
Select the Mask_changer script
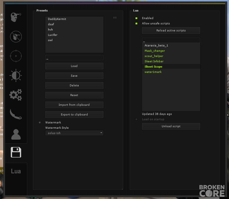tap(171, 51)
